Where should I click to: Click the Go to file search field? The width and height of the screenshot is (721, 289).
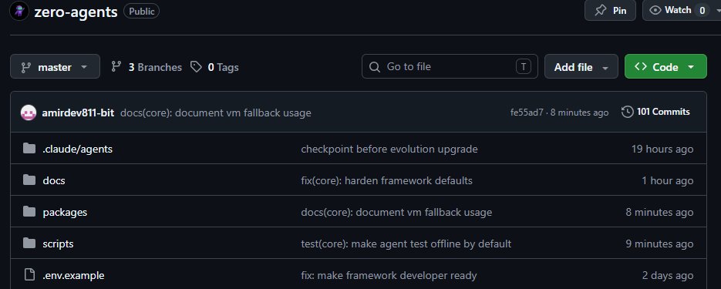(450, 66)
